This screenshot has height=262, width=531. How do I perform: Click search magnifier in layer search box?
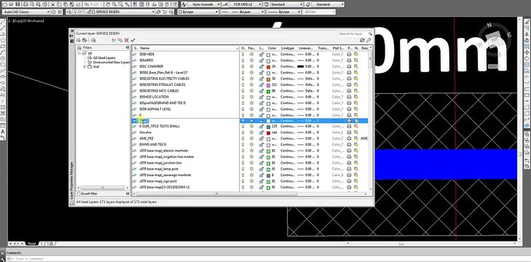click(370, 33)
